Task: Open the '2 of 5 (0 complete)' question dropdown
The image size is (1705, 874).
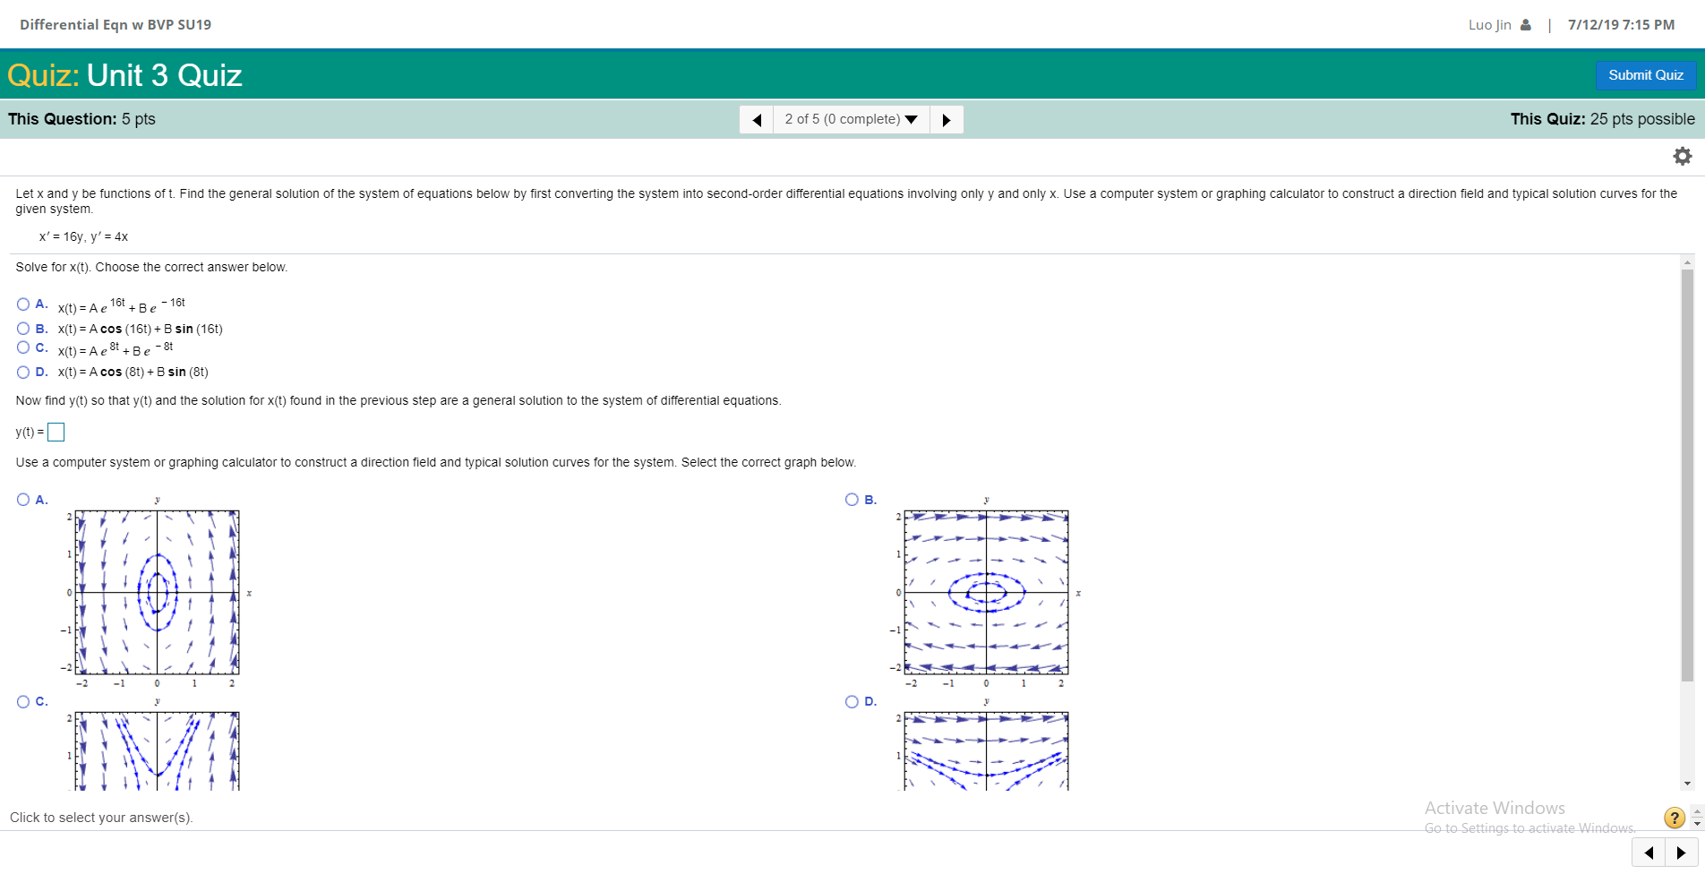Action: coord(852,120)
